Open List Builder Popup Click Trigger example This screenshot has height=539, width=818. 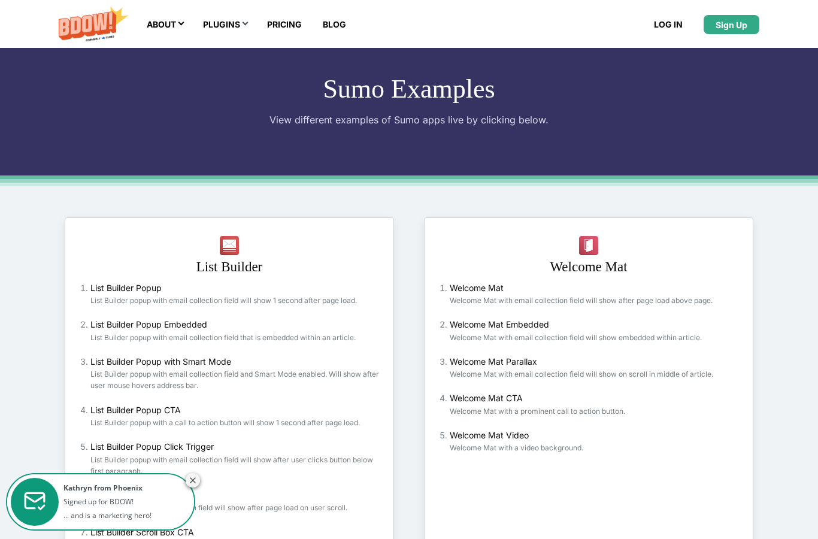pyautogui.click(x=152, y=447)
